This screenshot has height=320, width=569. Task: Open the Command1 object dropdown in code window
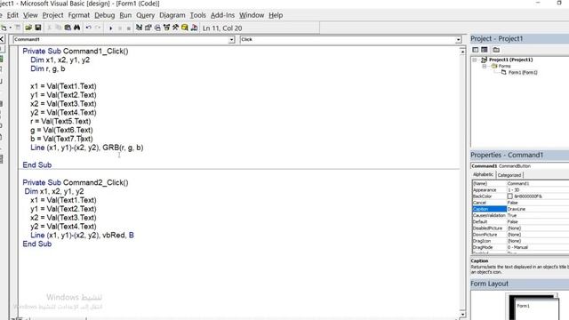click(x=231, y=39)
